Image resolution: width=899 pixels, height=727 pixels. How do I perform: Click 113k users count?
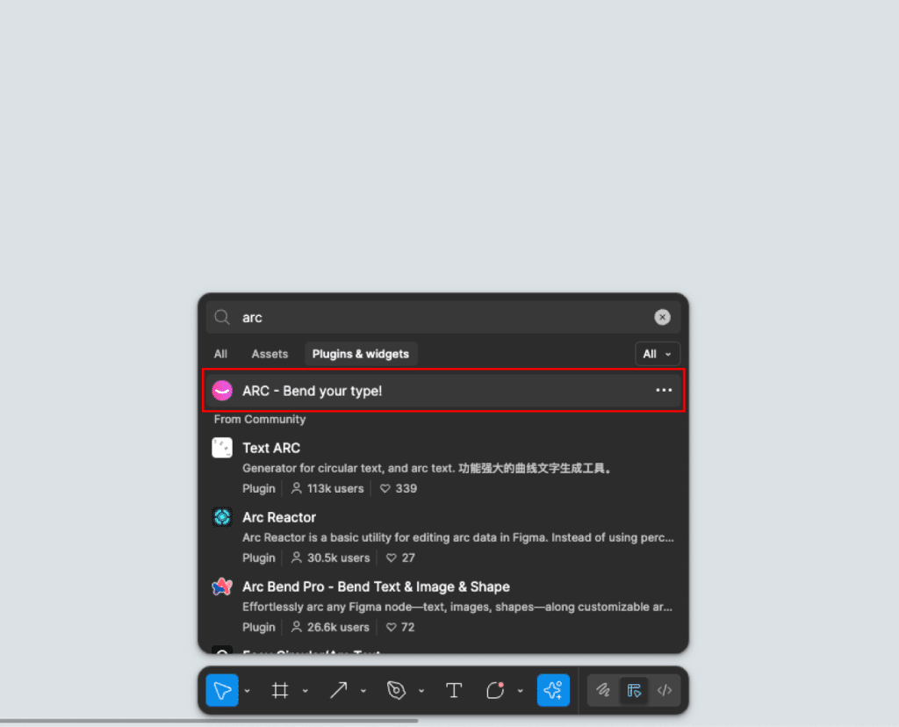pos(327,488)
